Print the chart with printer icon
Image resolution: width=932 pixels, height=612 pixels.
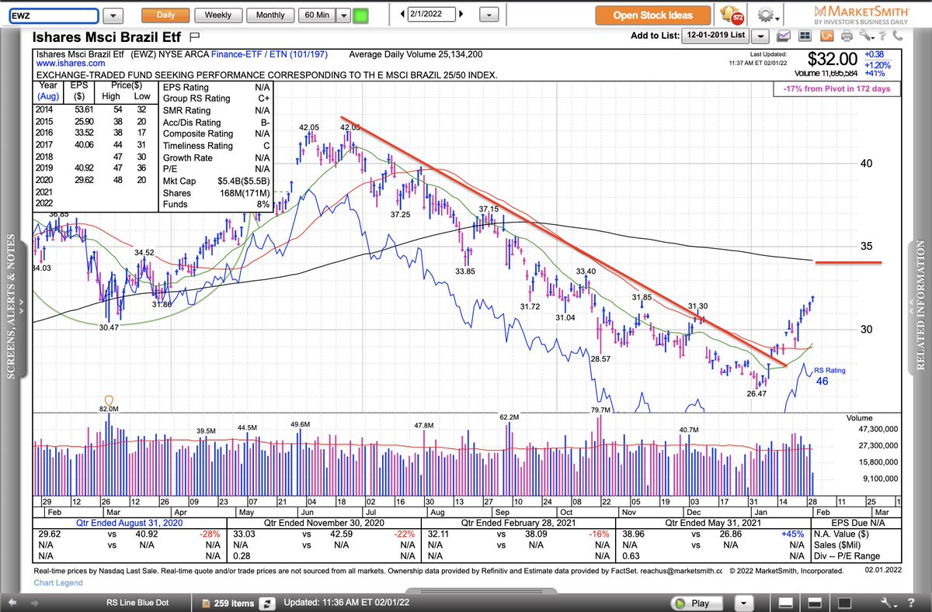845,36
